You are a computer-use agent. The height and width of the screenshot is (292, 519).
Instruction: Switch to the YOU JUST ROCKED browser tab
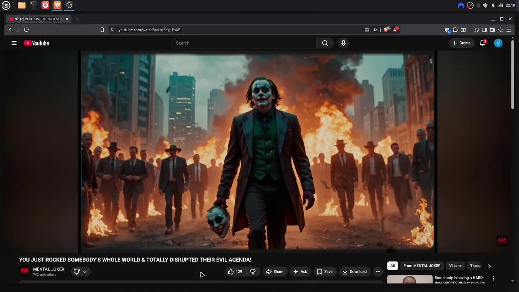point(39,19)
